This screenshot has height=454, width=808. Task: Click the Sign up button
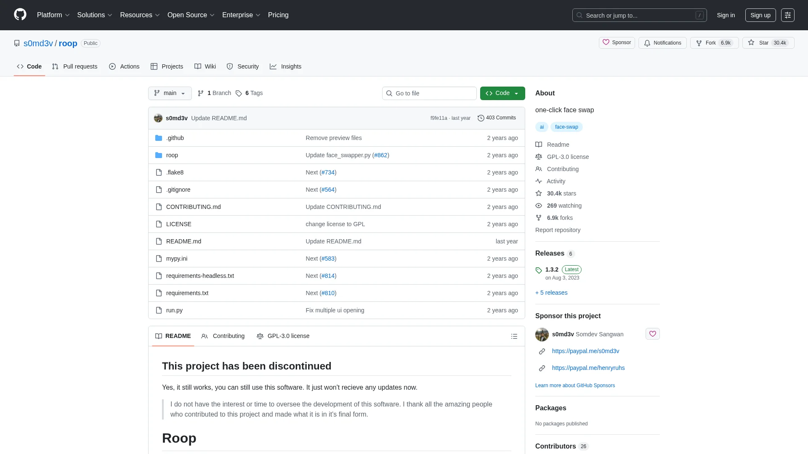point(760,15)
